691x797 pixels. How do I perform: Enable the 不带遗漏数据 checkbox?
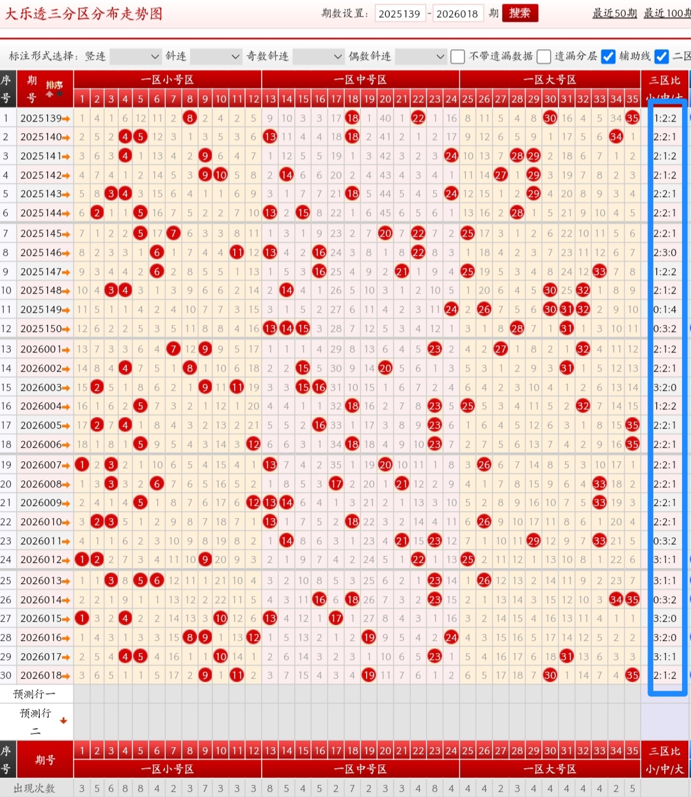457,57
